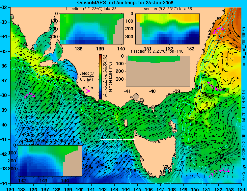The height and width of the screenshot is (191, 247).
Task: Click the 134 label on the longitude axis
Action: coord(11,189)
